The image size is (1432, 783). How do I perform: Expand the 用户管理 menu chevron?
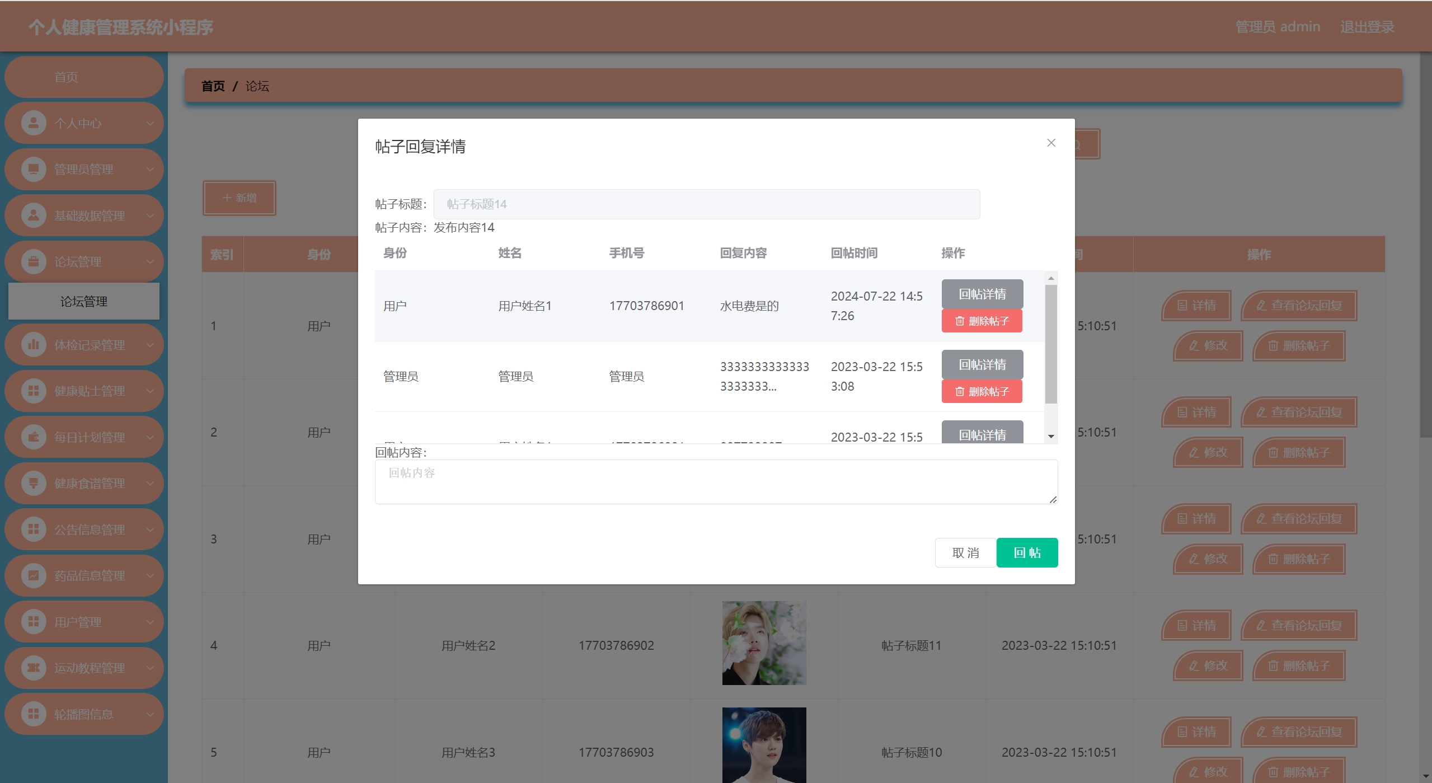[x=150, y=622]
